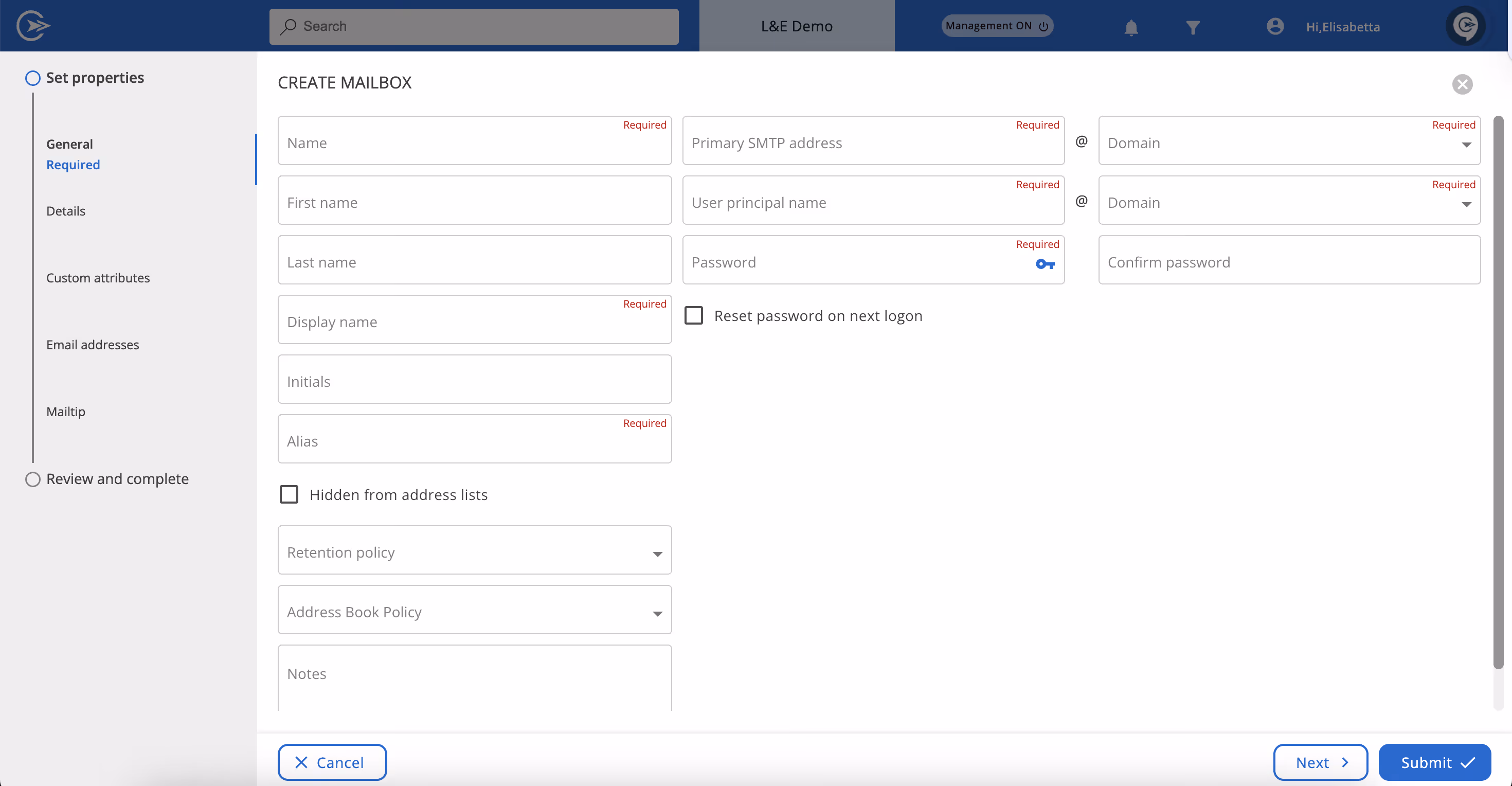The image size is (1512, 786).
Task: Open the Address Book Policy dropdown
Action: coord(656,613)
